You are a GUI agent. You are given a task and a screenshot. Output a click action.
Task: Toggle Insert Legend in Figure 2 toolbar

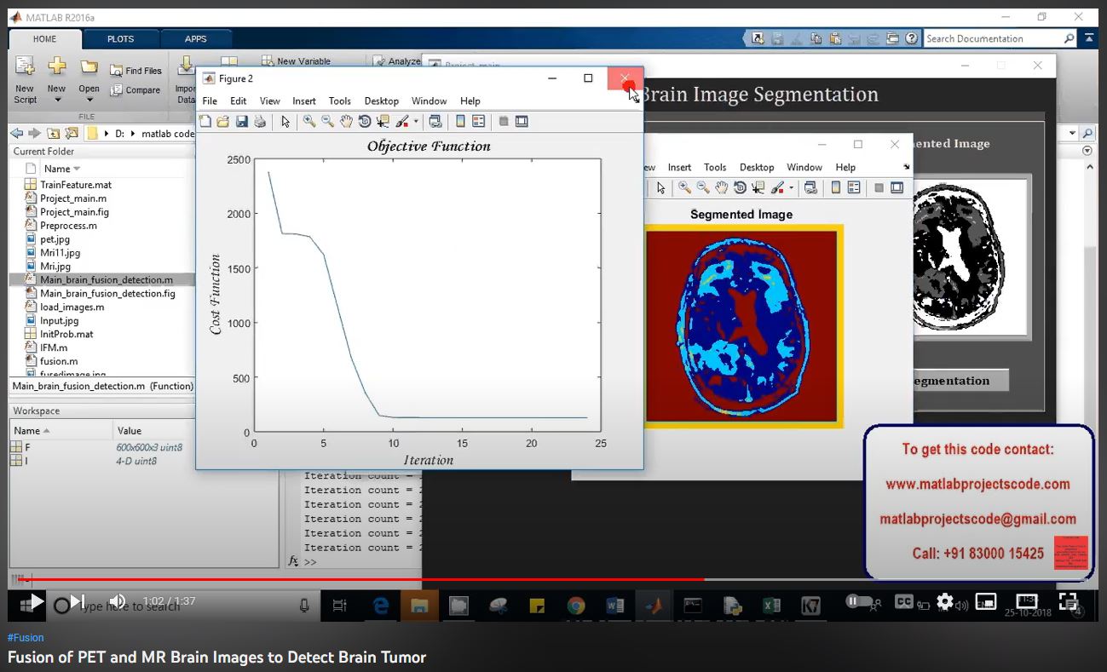tap(478, 122)
